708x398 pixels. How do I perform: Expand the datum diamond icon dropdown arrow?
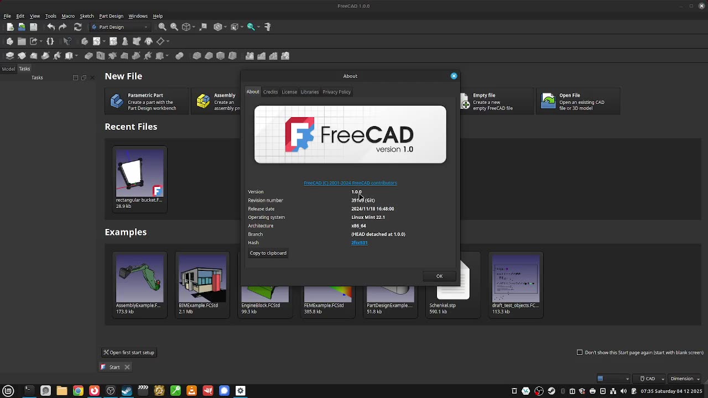coord(168,41)
